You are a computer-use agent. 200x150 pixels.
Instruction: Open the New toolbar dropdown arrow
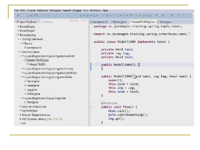tap(19, 16)
